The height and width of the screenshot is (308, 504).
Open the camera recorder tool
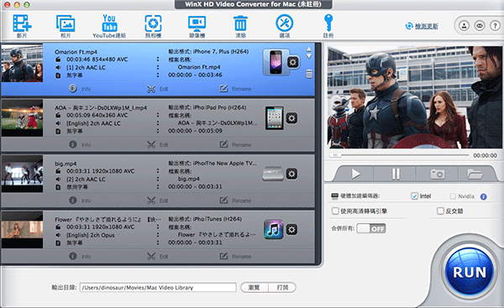(x=153, y=26)
